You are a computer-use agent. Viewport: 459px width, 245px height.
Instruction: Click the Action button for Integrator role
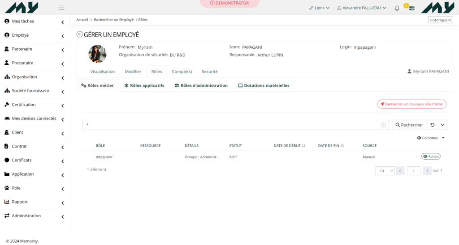[430, 156]
